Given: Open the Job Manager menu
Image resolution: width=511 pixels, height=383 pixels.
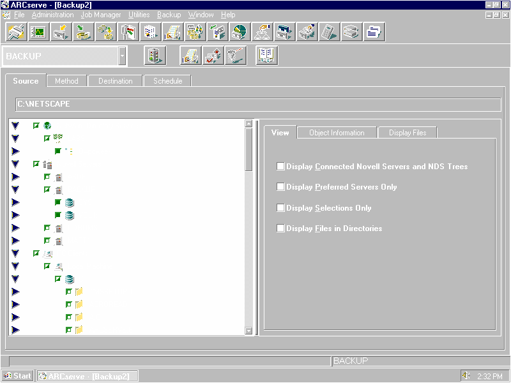Looking at the screenshot, I should (101, 15).
